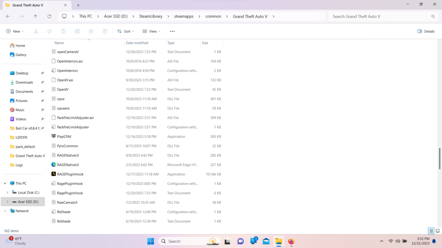Click the vertical scrollbar thumb
Image resolution: width=442 pixels, height=248 pixels.
pyautogui.click(x=439, y=158)
